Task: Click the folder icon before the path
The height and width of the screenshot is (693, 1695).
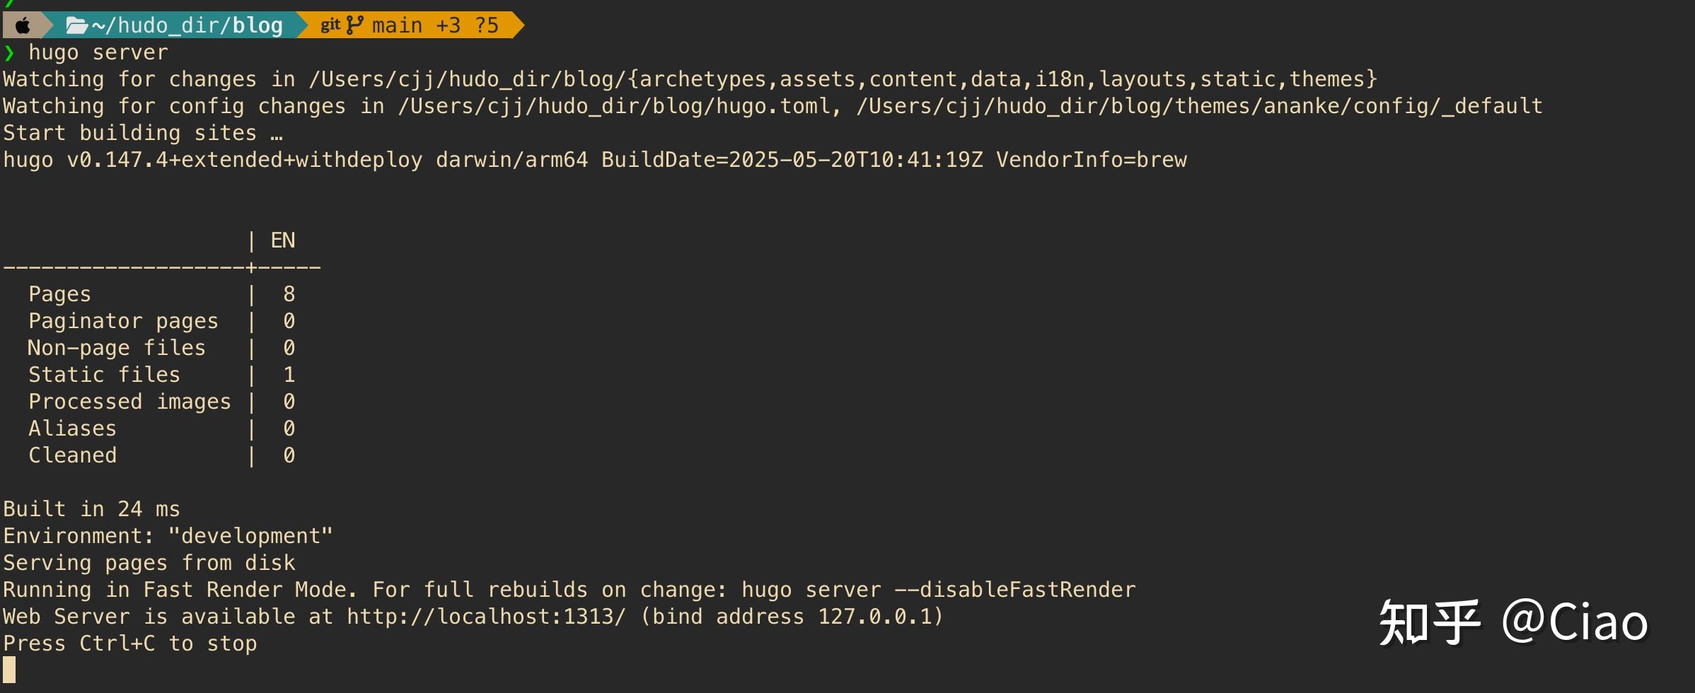Action: 76,26
